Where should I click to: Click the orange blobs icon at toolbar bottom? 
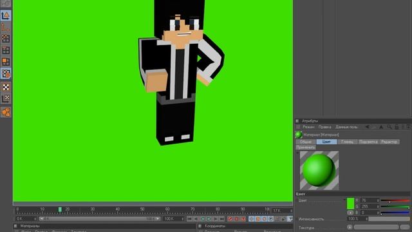coord(6,112)
